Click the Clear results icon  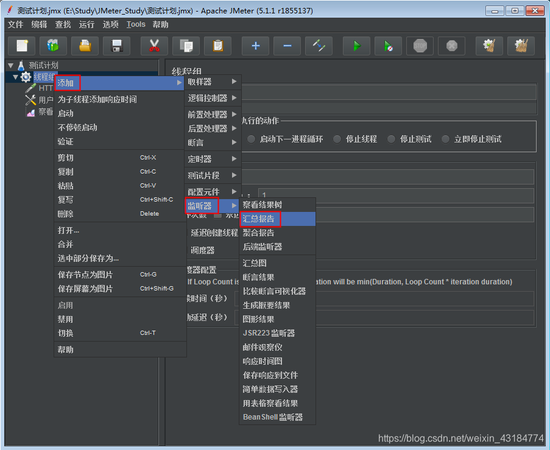pos(489,46)
